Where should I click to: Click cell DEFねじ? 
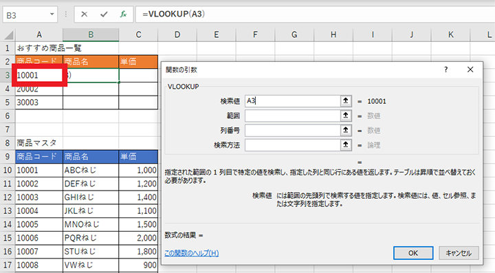point(91,184)
